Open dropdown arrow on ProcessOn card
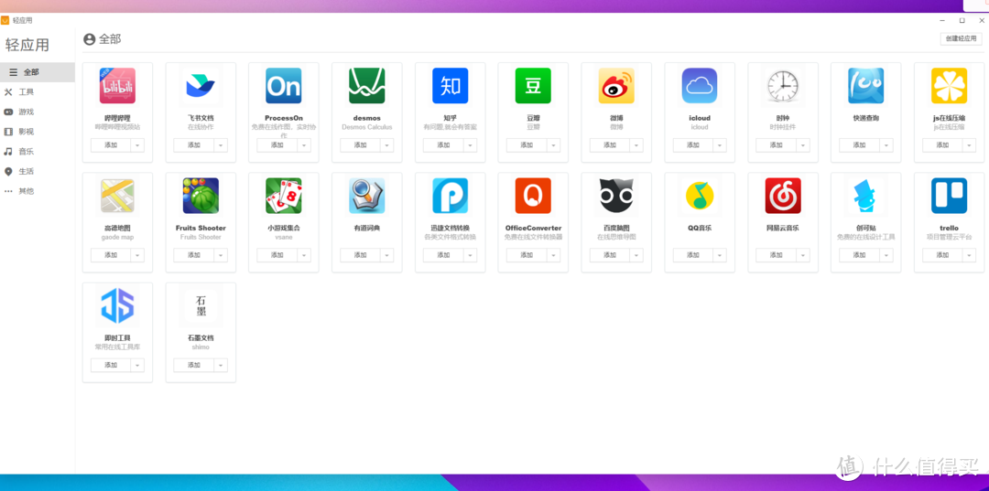The width and height of the screenshot is (989, 491). [x=304, y=145]
